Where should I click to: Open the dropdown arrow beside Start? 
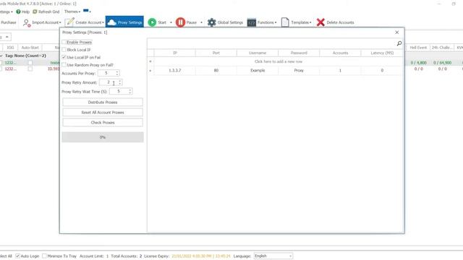(171, 22)
